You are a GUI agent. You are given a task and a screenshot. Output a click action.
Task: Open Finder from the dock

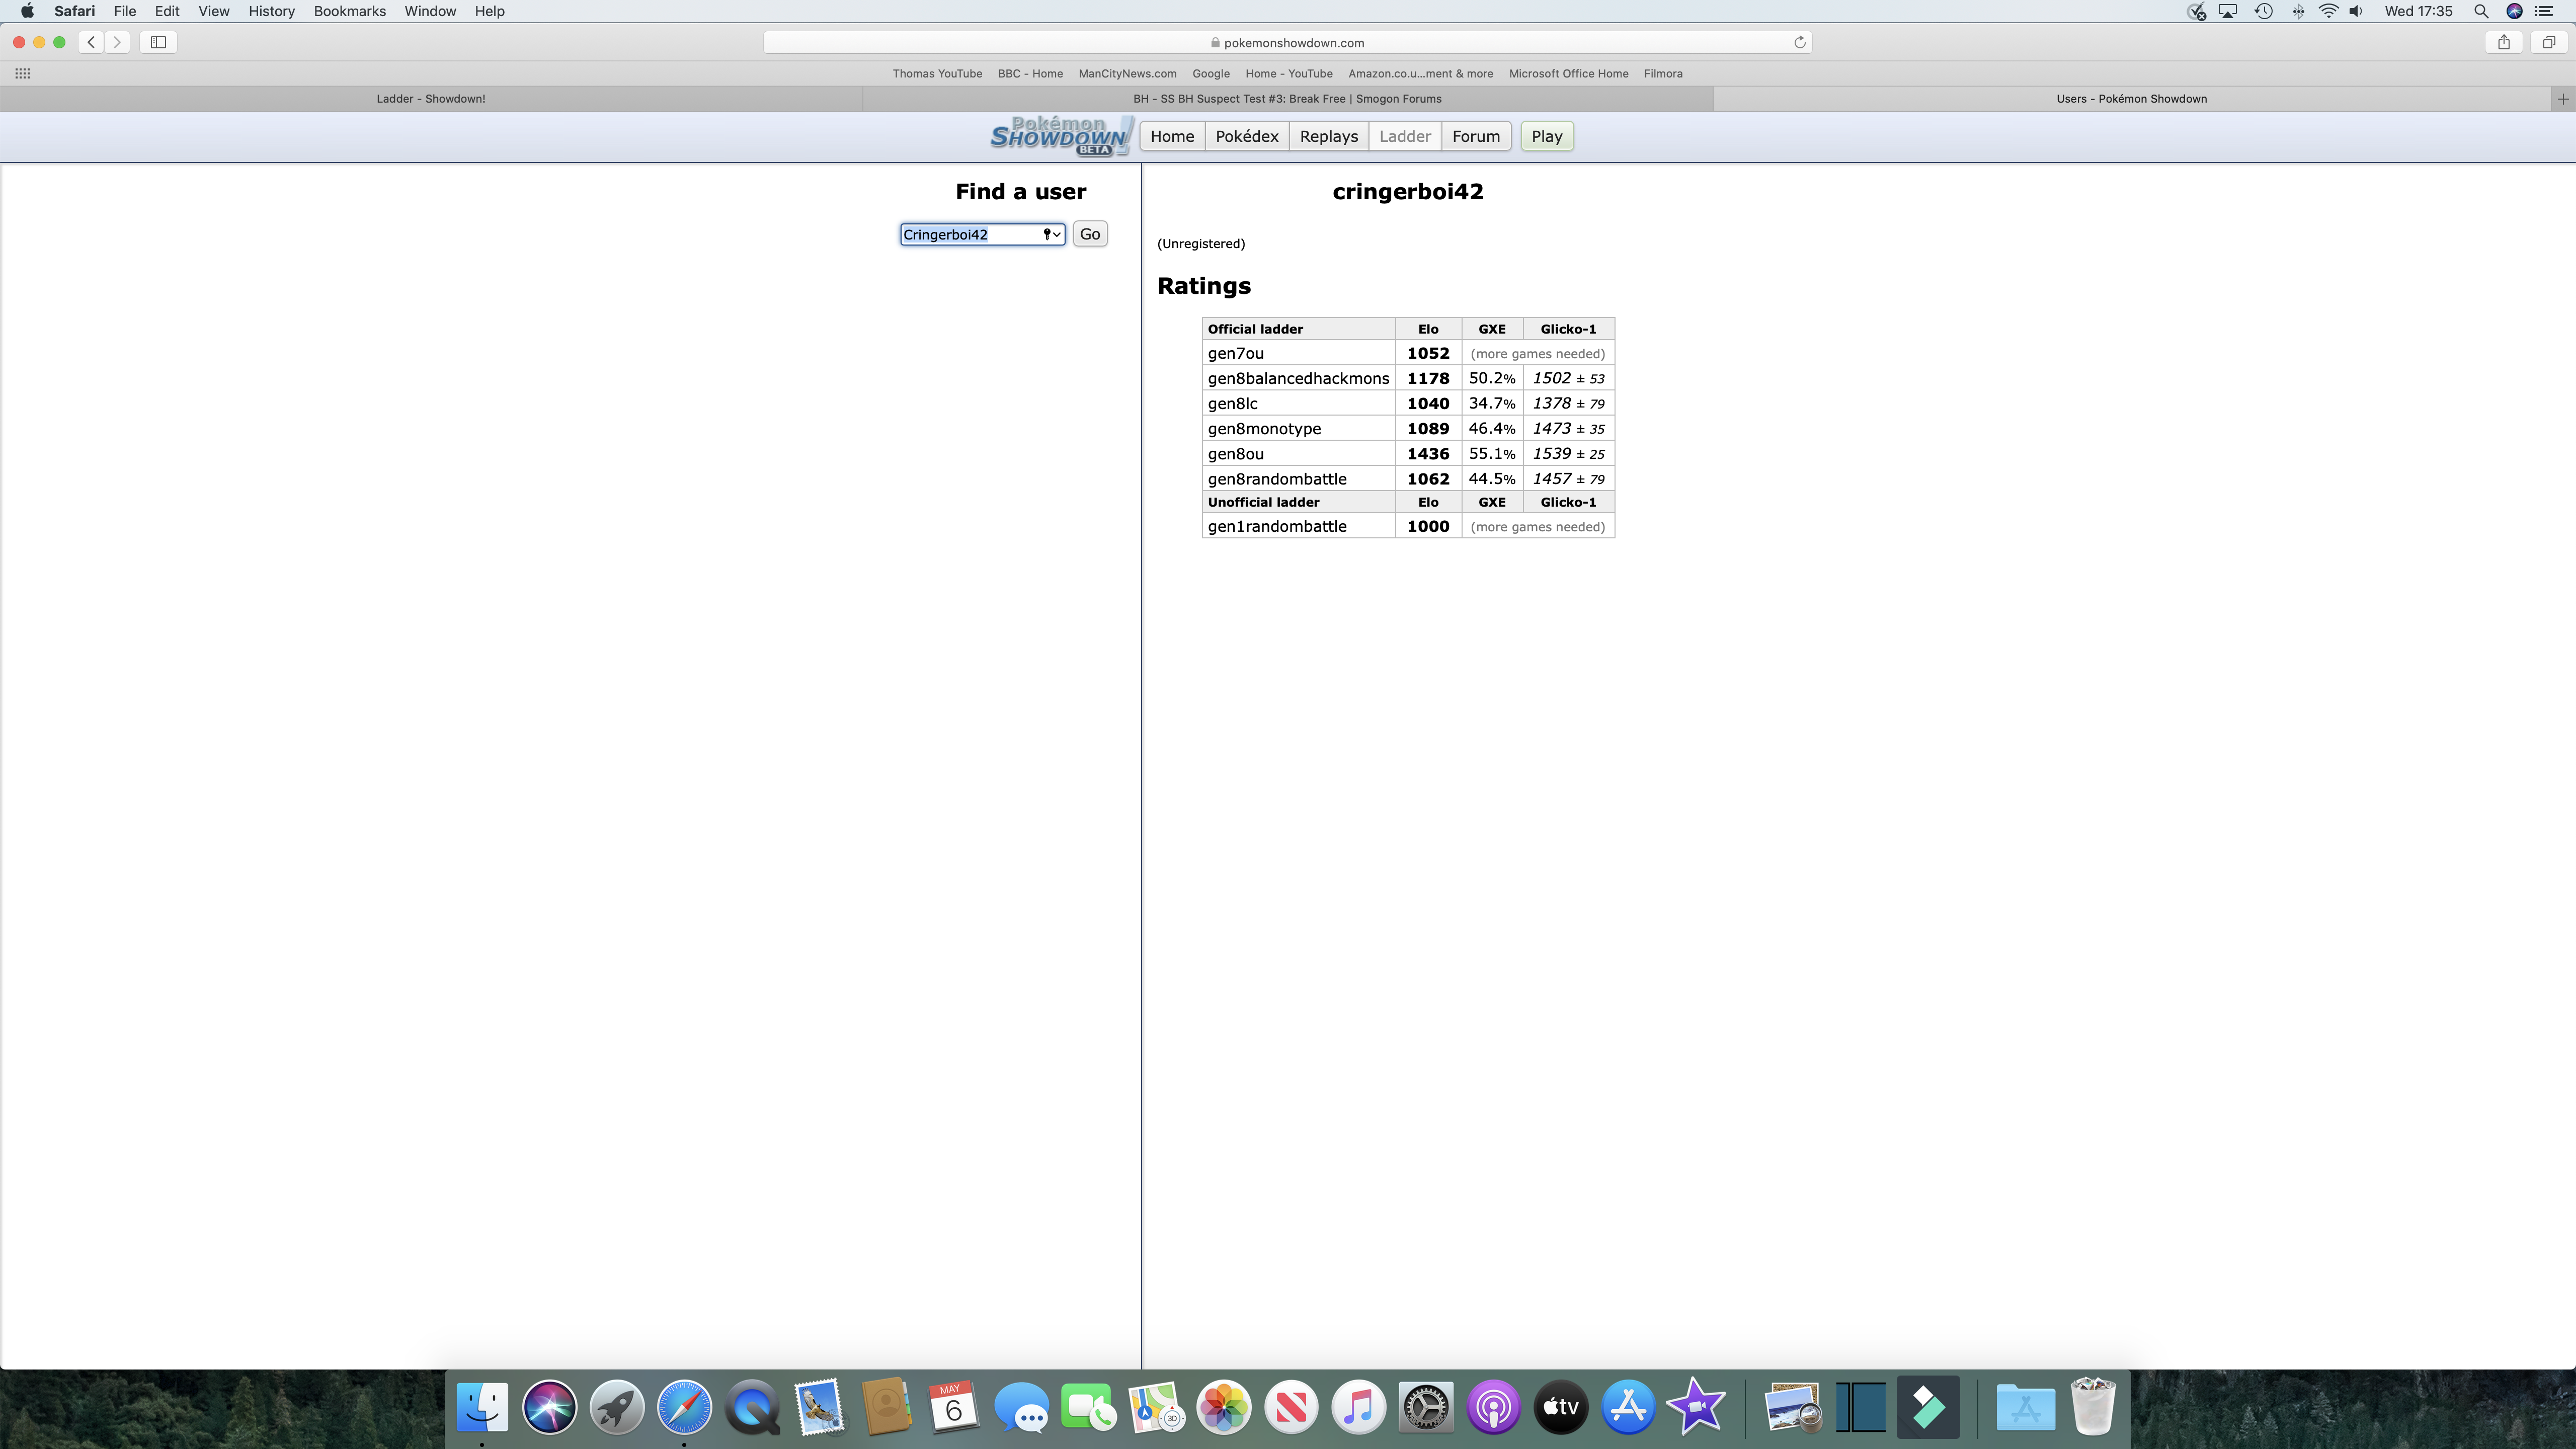[x=482, y=1407]
